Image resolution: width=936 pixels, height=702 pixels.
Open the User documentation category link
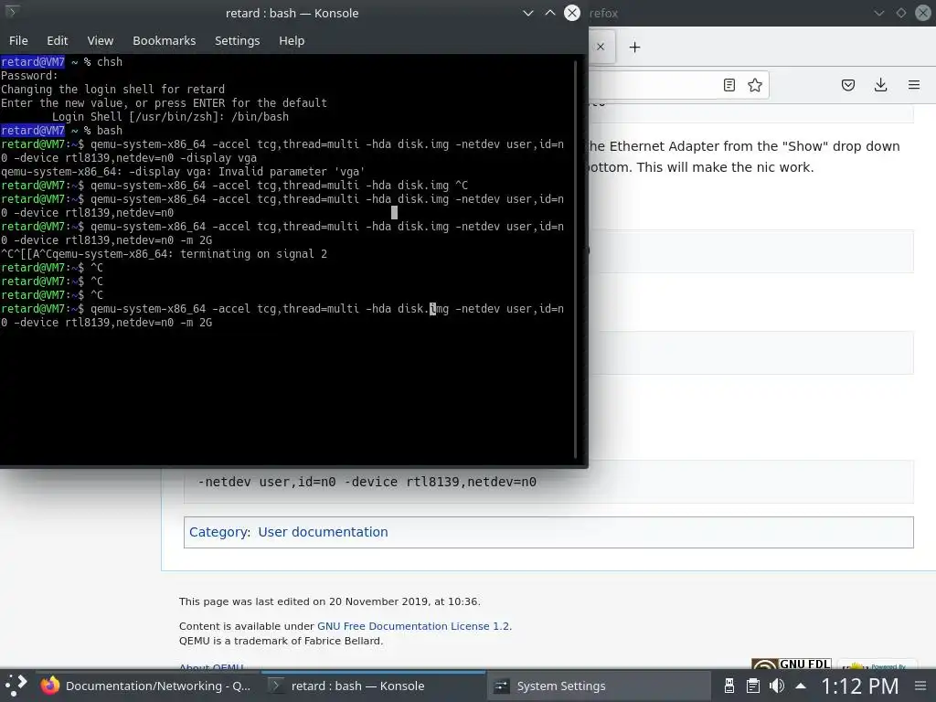click(x=323, y=532)
